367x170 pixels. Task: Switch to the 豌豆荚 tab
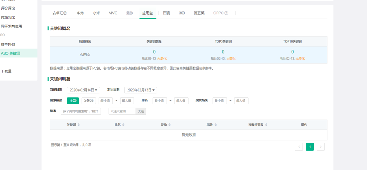[199, 13]
